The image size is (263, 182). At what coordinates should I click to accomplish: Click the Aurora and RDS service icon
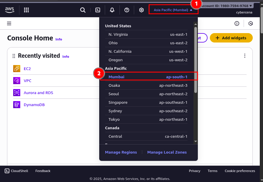(x=17, y=93)
